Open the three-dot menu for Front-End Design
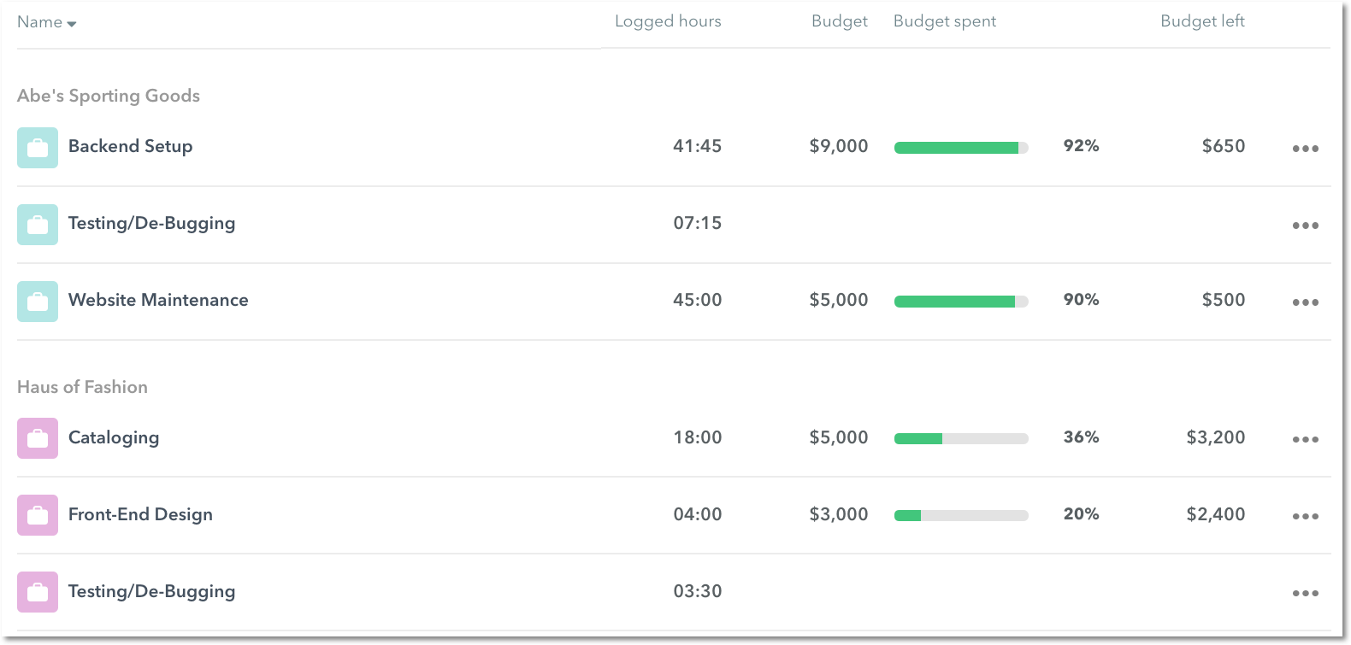Screen dimensions: 1351x645 coord(1305,516)
